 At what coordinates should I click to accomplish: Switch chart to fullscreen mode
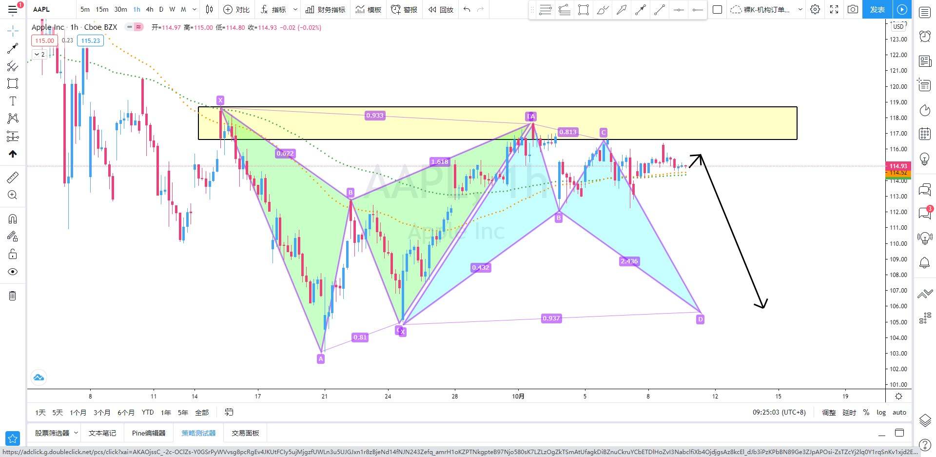point(834,9)
